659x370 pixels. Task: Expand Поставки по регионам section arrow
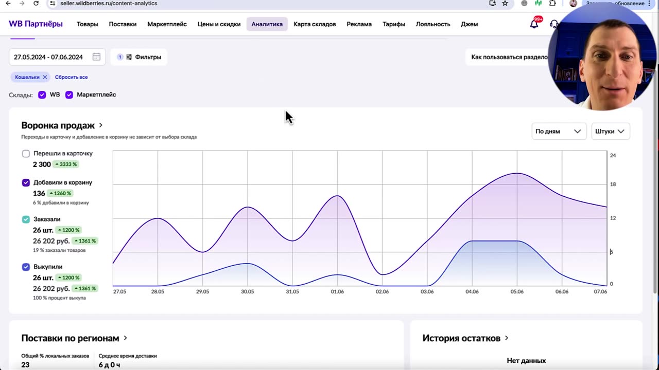pos(126,338)
